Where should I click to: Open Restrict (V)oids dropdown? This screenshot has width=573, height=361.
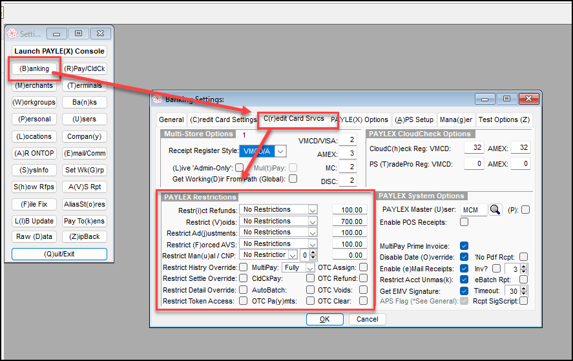coord(313,222)
